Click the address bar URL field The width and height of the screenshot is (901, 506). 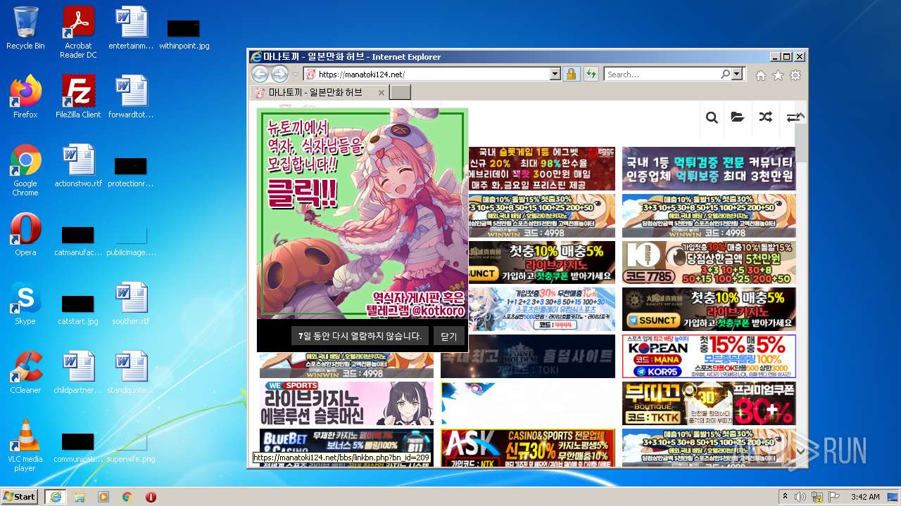(x=433, y=74)
